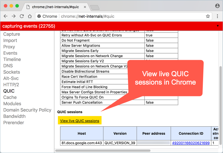Open the Events section

tap(10, 53)
